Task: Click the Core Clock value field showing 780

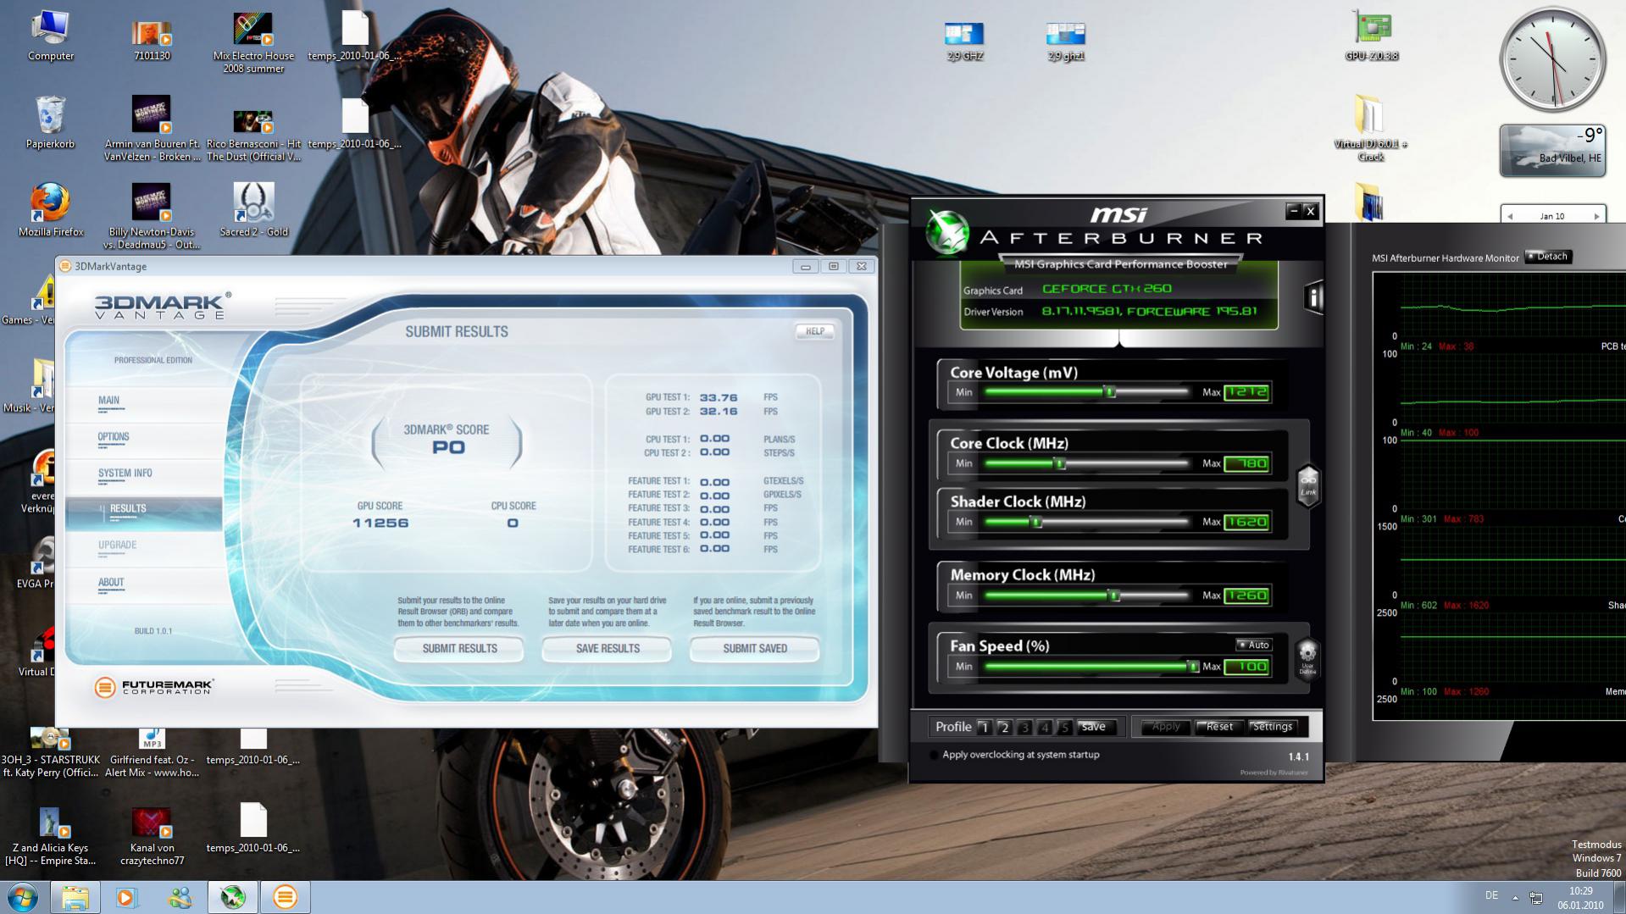Action: (x=1247, y=463)
